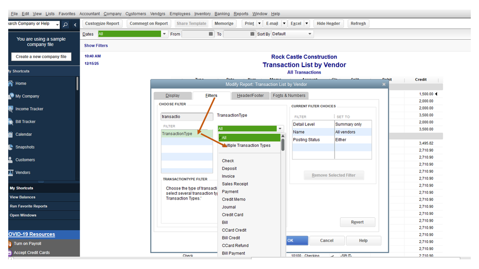Choose Journal transaction type
Image resolution: width=479 pixels, height=269 pixels.
click(229, 207)
